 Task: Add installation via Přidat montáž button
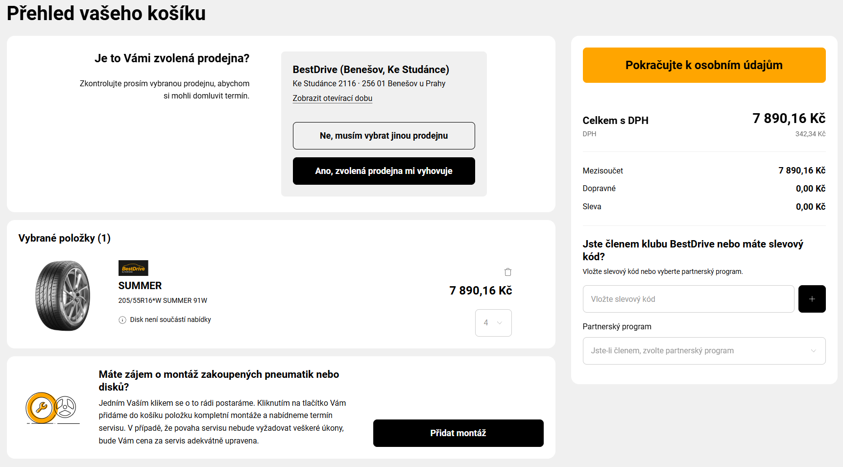[x=458, y=433]
